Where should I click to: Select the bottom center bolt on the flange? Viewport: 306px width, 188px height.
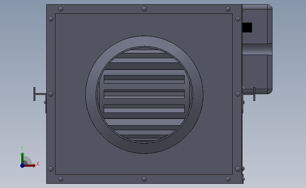(x=144, y=179)
